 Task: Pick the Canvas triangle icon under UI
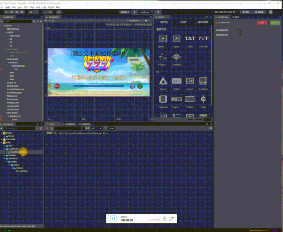(163, 81)
